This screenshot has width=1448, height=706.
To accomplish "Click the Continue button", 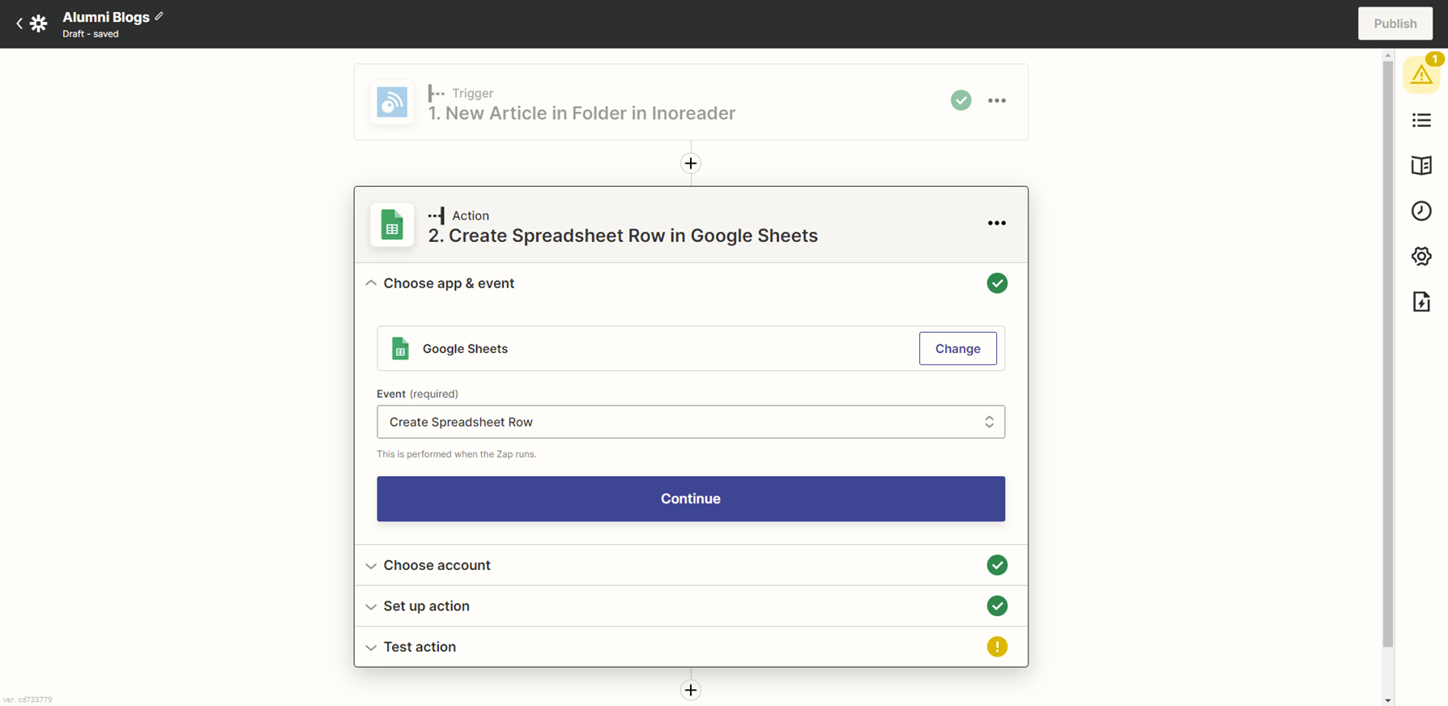I will [x=691, y=499].
